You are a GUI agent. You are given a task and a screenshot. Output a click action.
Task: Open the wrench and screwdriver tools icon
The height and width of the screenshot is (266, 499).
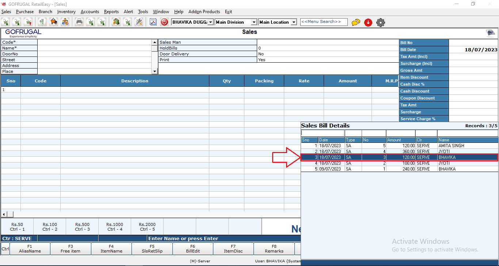(x=138, y=22)
